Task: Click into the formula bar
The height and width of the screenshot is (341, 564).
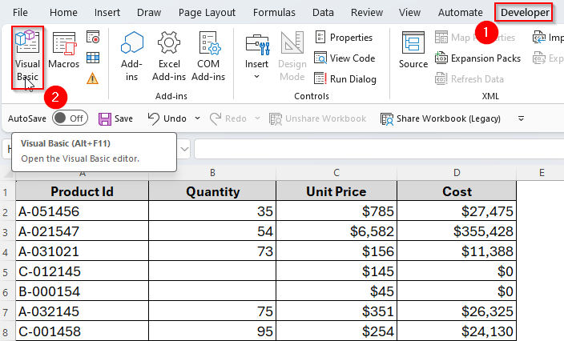Action: click(379, 149)
